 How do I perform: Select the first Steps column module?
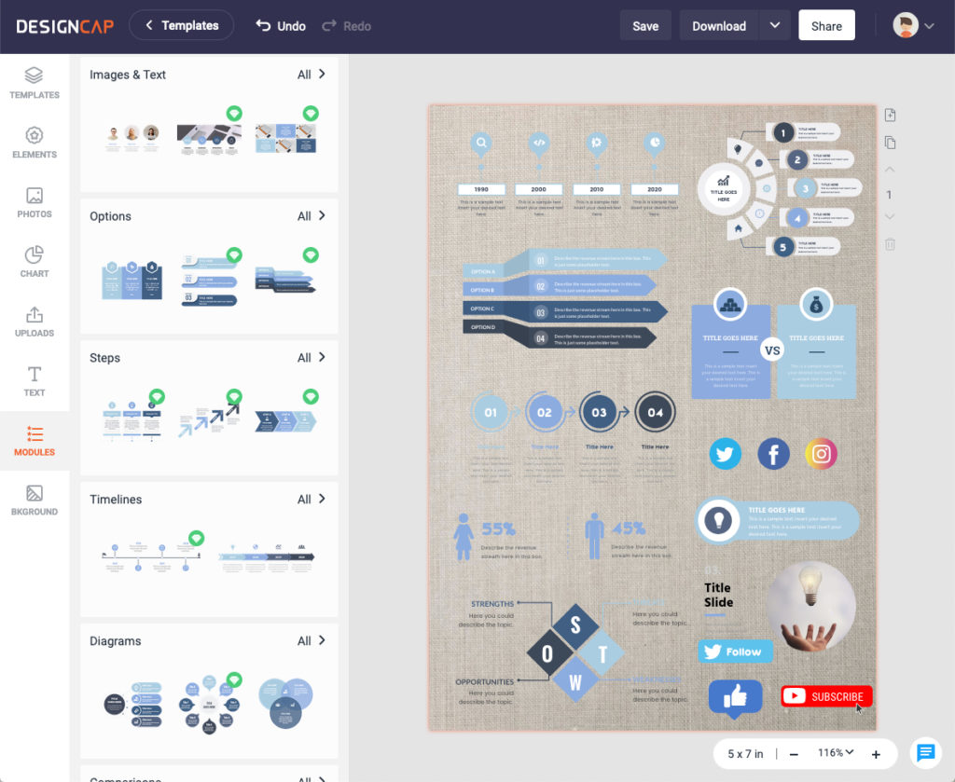(132, 421)
